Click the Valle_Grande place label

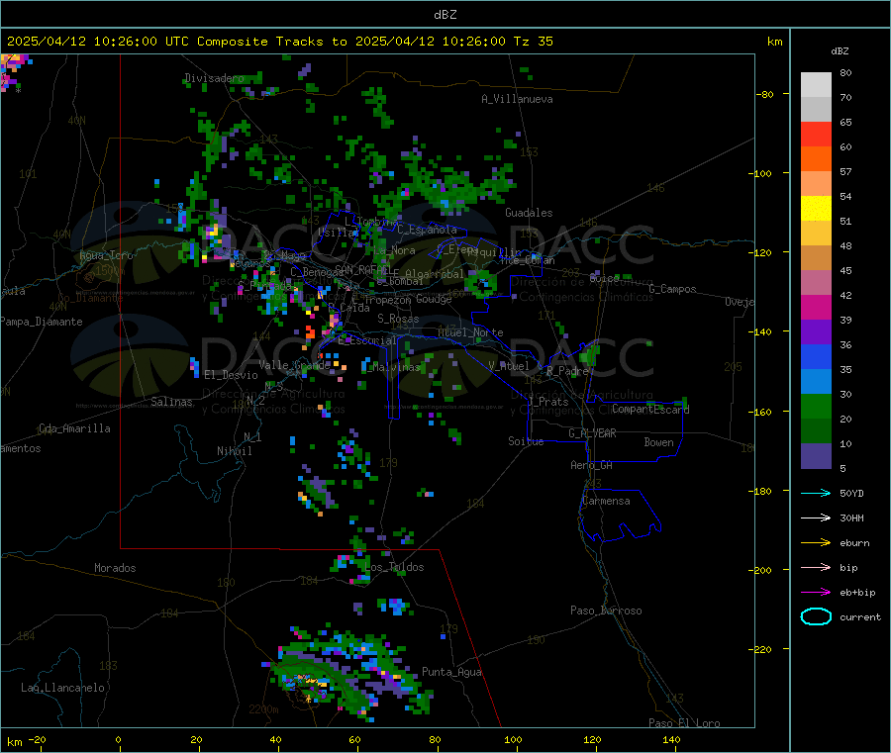click(x=294, y=364)
